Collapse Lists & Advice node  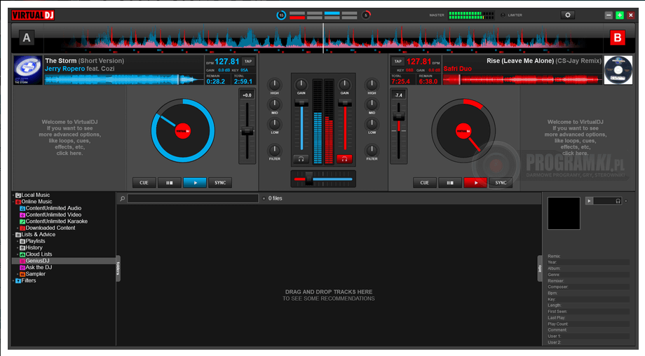click(x=13, y=235)
